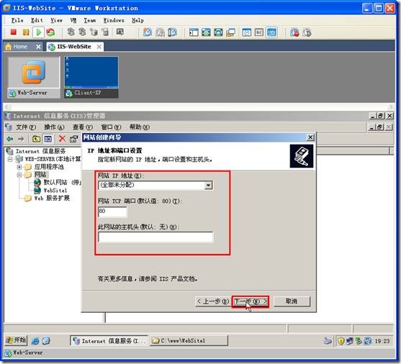Viewport: 401px width, 364px height.
Task: Collapse the 网站 tree node
Action: 19,175
